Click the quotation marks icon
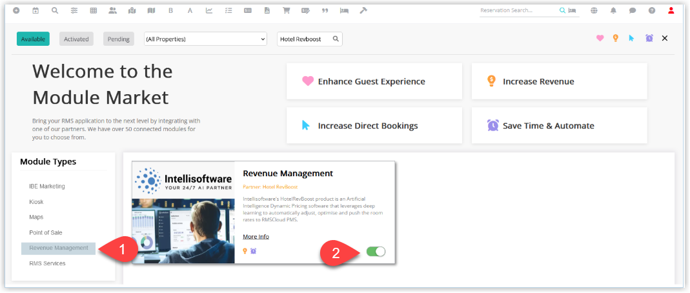690x293 pixels. point(325,10)
